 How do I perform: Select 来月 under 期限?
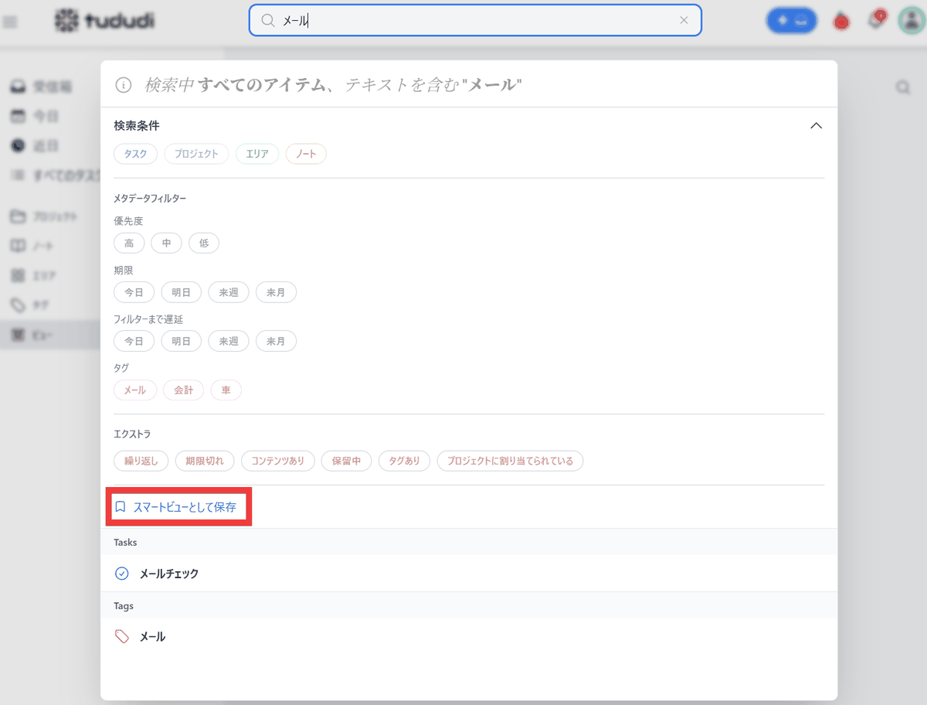(x=276, y=292)
